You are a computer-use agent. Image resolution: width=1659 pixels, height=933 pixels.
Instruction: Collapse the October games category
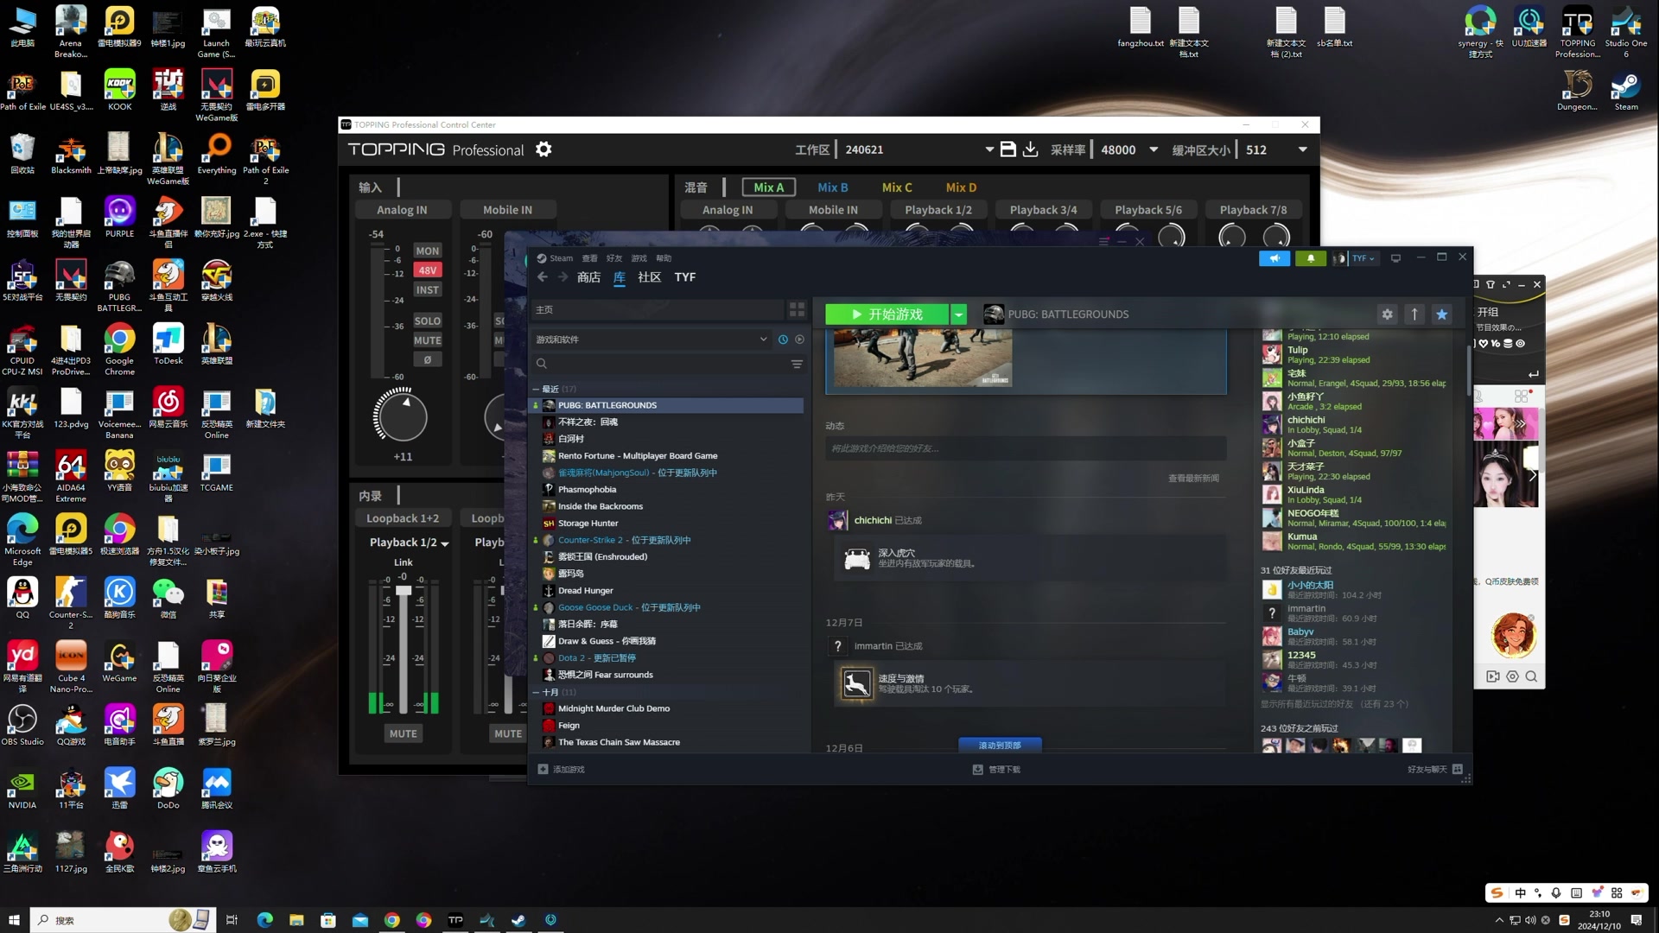pyautogui.click(x=536, y=692)
